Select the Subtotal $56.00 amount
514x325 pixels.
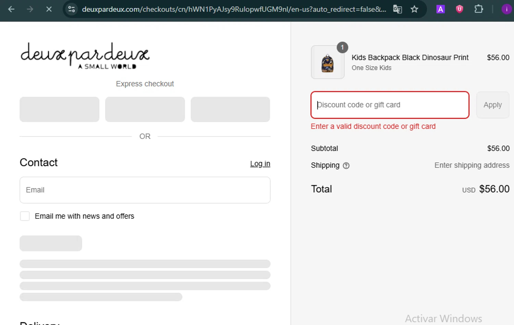[498, 148]
